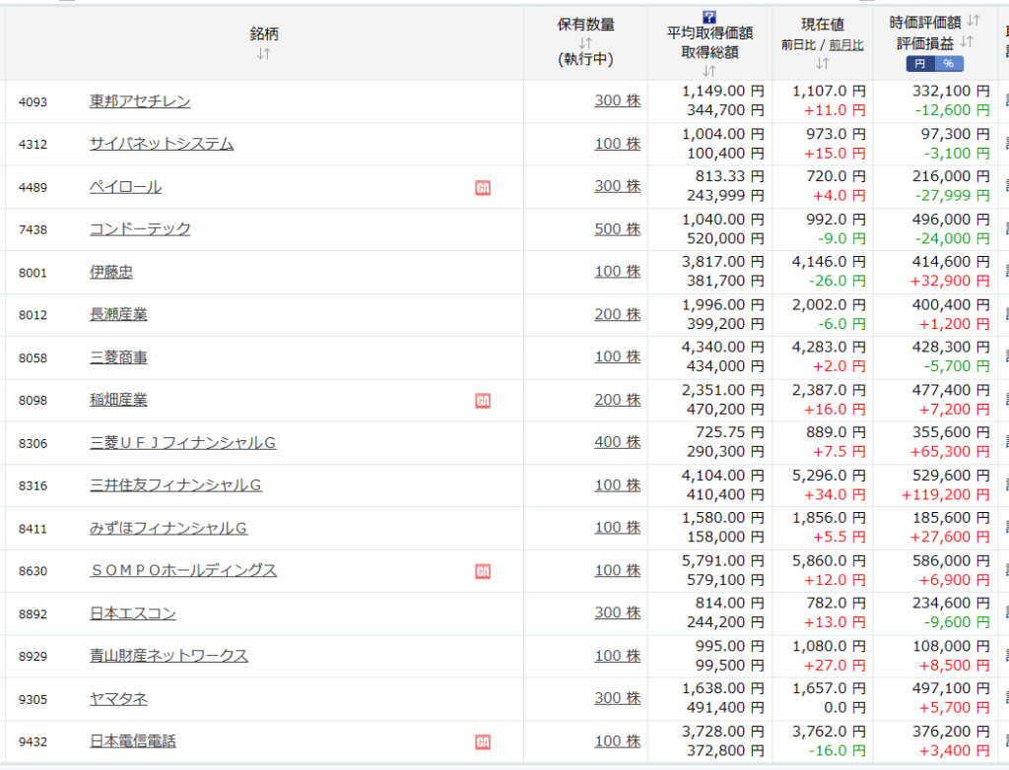Click the 現在値 column header label

coord(823,25)
